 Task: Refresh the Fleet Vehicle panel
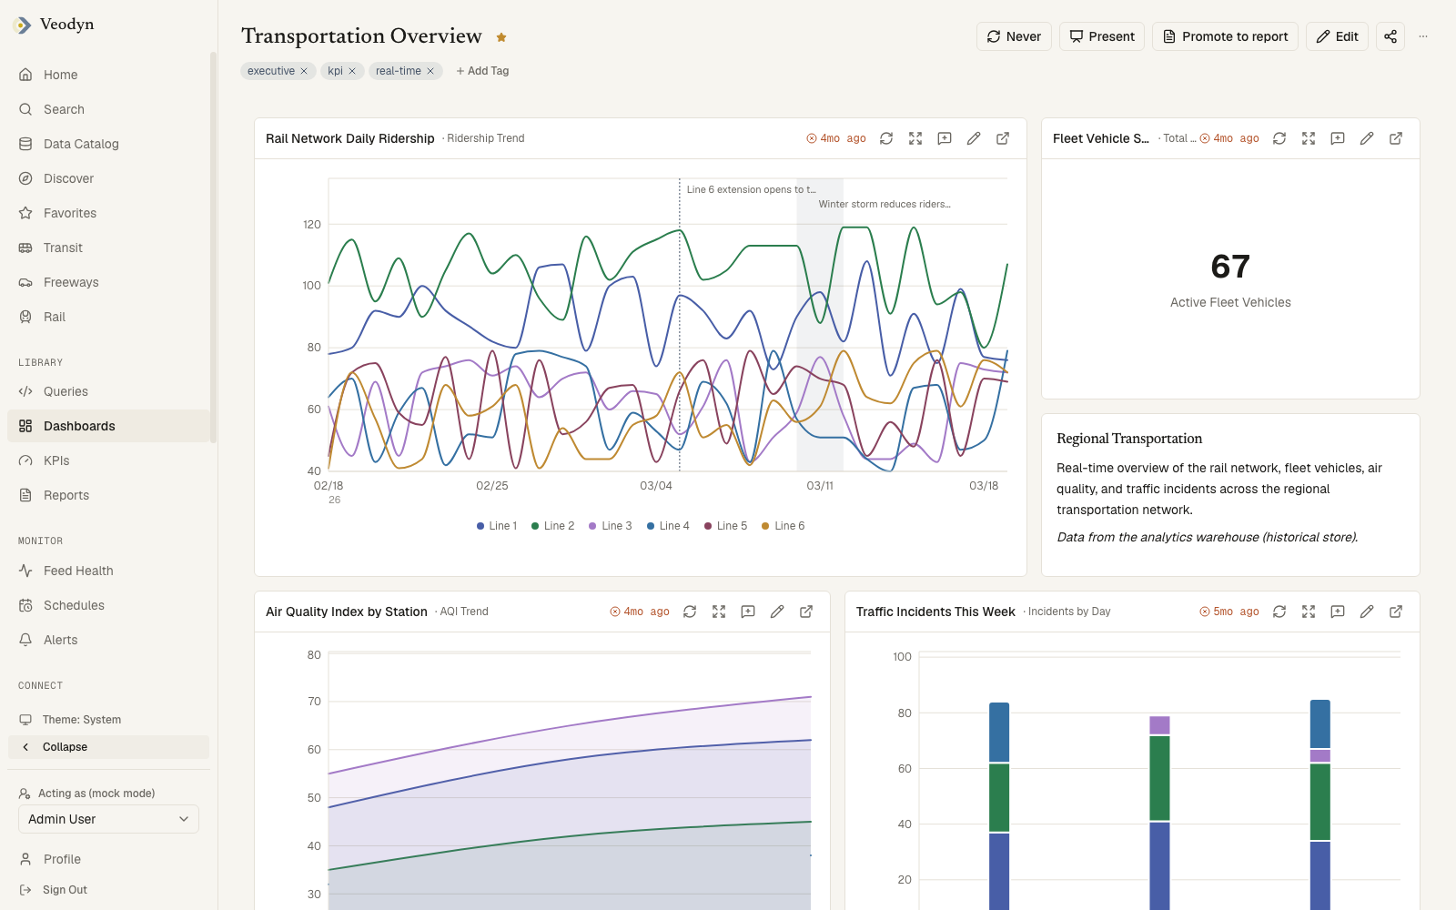coord(1279,138)
